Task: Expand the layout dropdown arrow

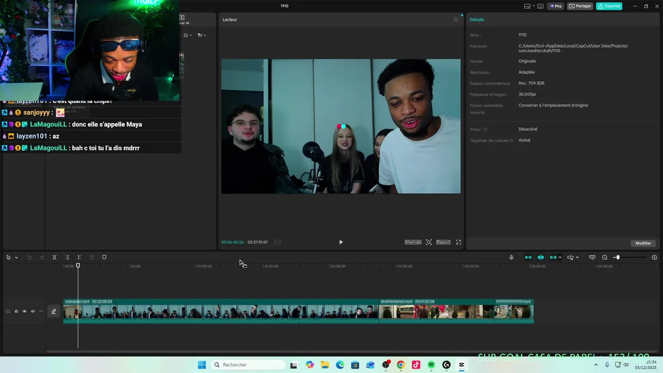Action: (x=534, y=6)
